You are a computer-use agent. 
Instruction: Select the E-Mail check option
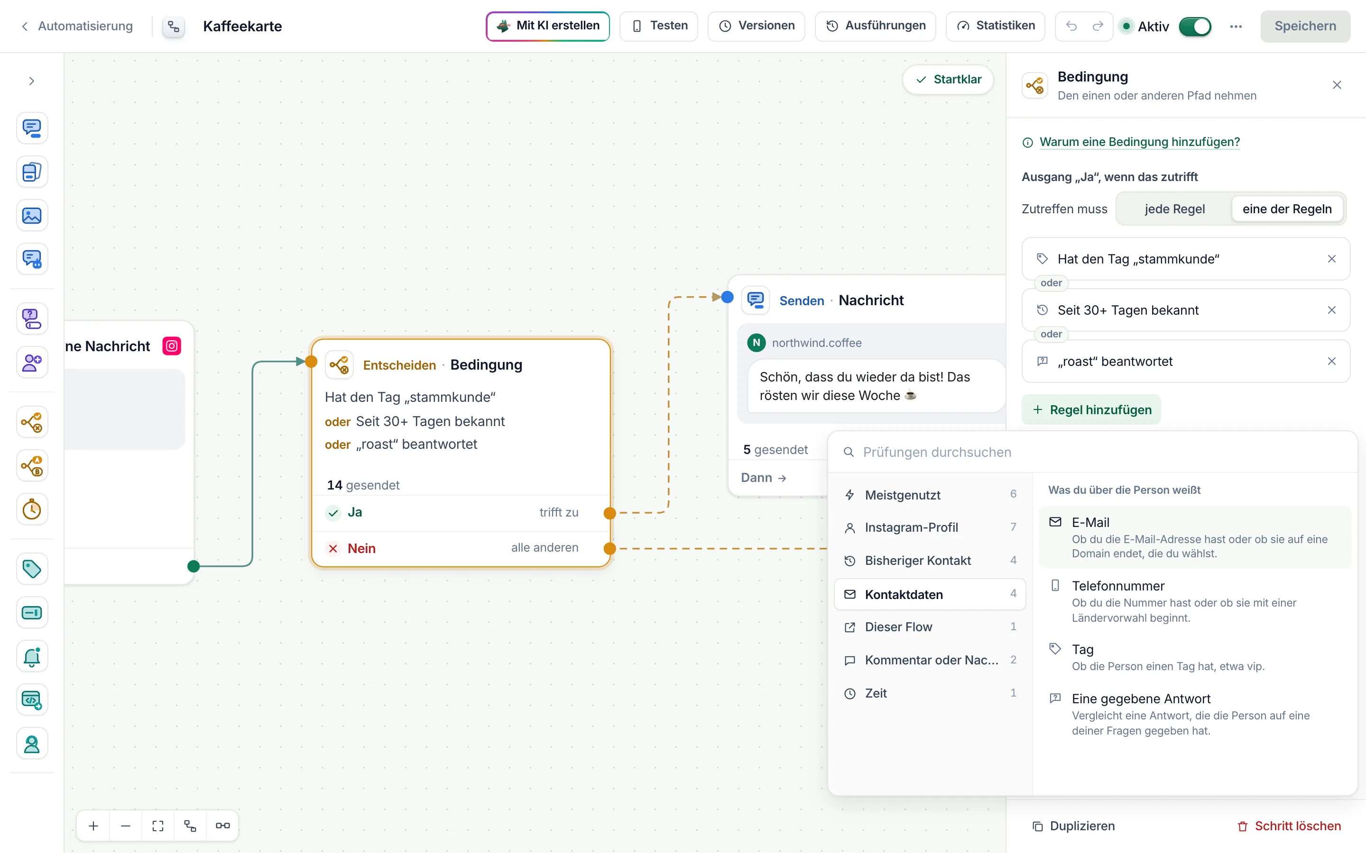[x=1195, y=537]
